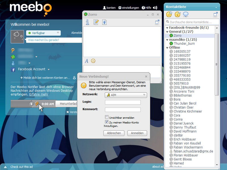Click the person icon beside add accounts

point(74,78)
